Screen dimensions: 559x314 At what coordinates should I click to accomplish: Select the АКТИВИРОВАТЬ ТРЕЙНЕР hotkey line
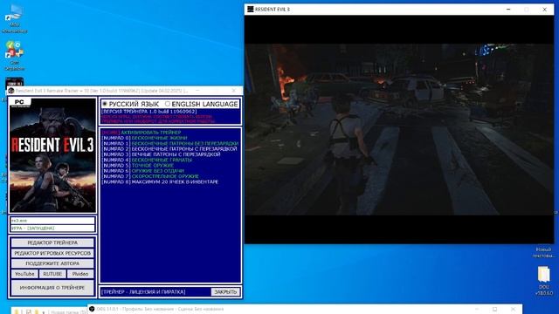[x=141, y=133]
